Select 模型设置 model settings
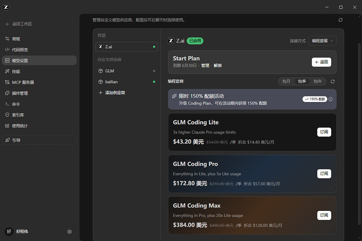This screenshot has width=362, height=241. click(x=39, y=60)
